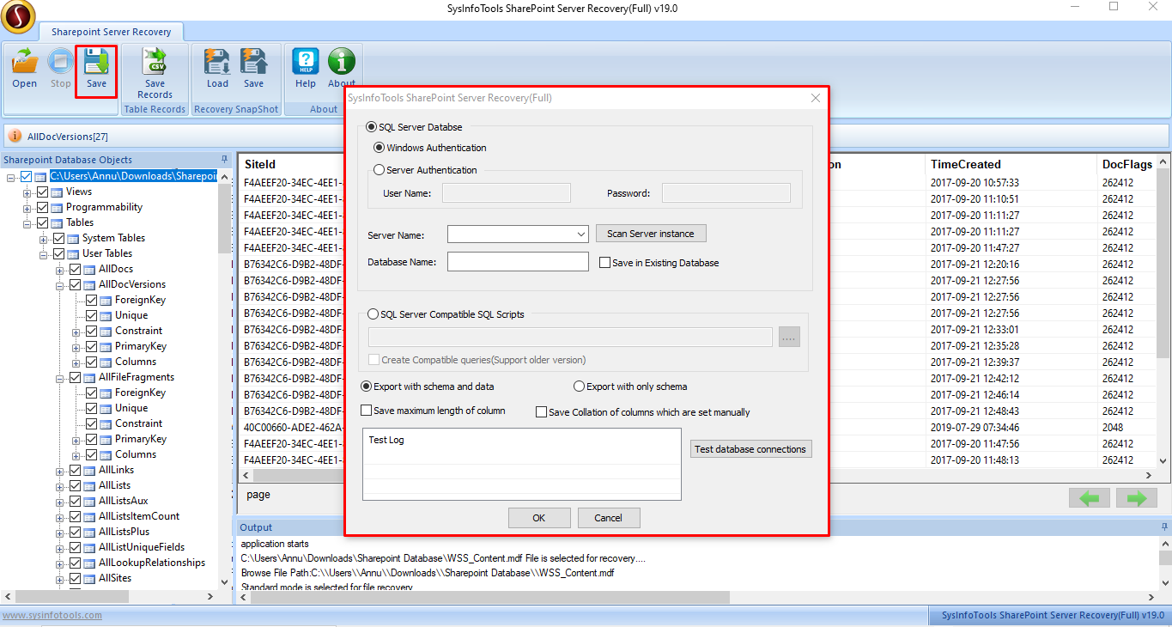This screenshot has width=1172, height=627.
Task: Open the About info icon
Action: point(342,62)
